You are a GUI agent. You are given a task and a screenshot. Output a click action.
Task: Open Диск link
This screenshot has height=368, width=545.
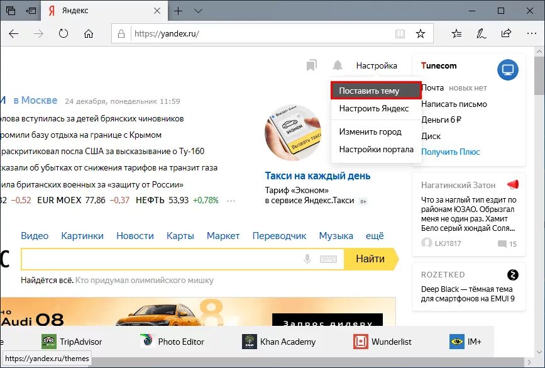click(x=431, y=136)
